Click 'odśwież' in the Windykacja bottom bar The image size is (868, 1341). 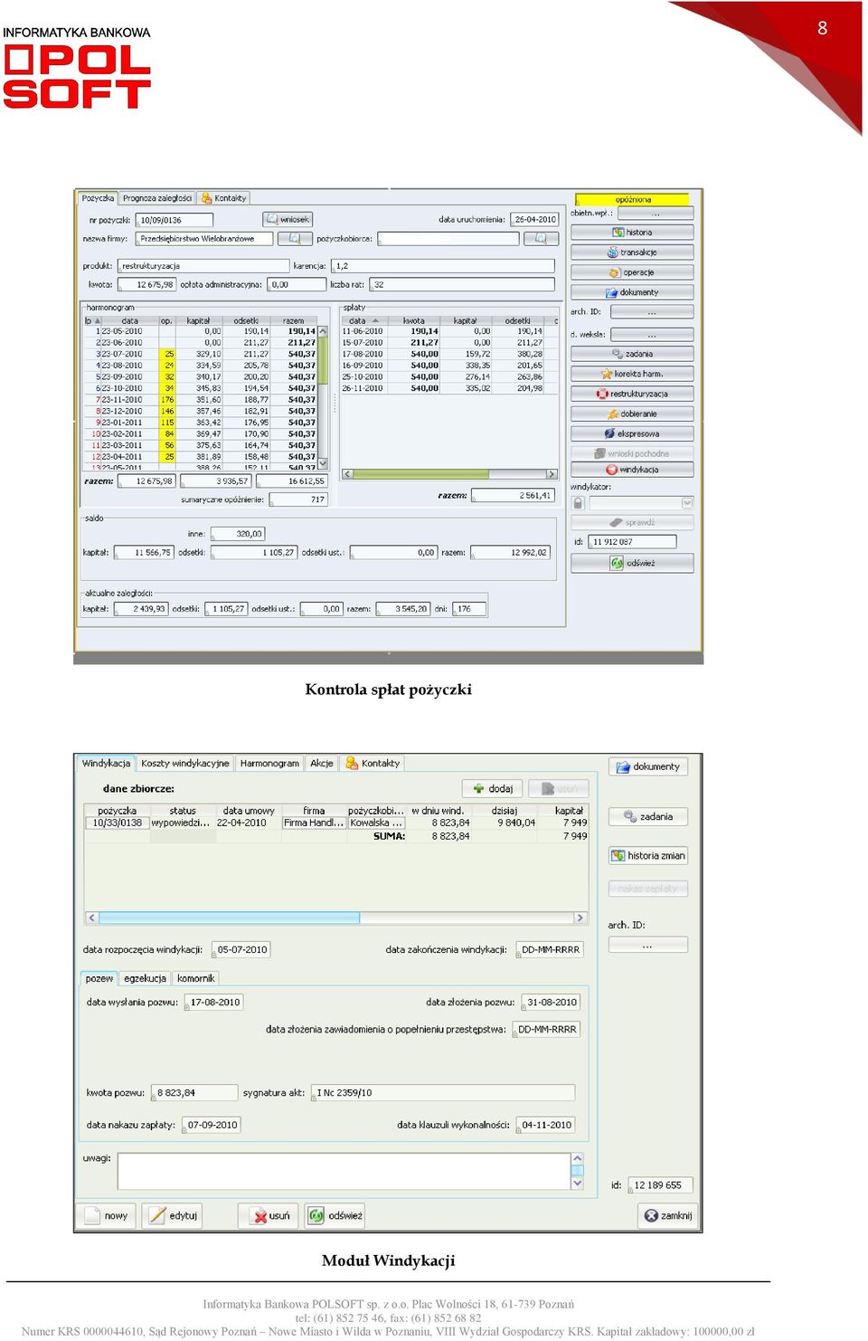point(335,1215)
